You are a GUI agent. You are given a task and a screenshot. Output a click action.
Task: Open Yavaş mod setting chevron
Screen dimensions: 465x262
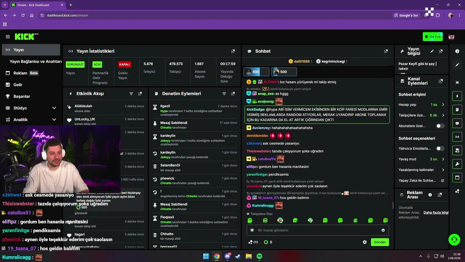click(x=443, y=159)
